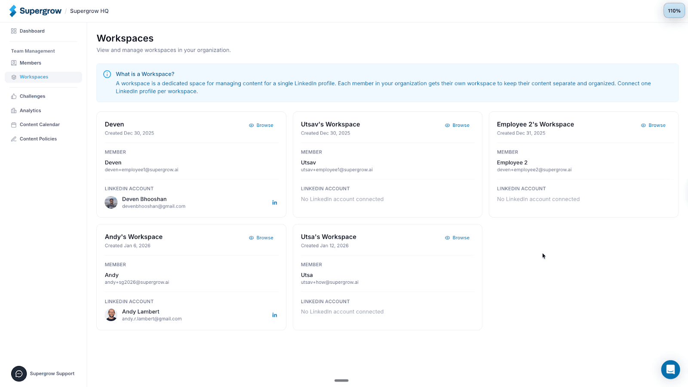Click Deven Bhooshan's profile avatar
Image resolution: width=688 pixels, height=387 pixels.
tap(111, 203)
